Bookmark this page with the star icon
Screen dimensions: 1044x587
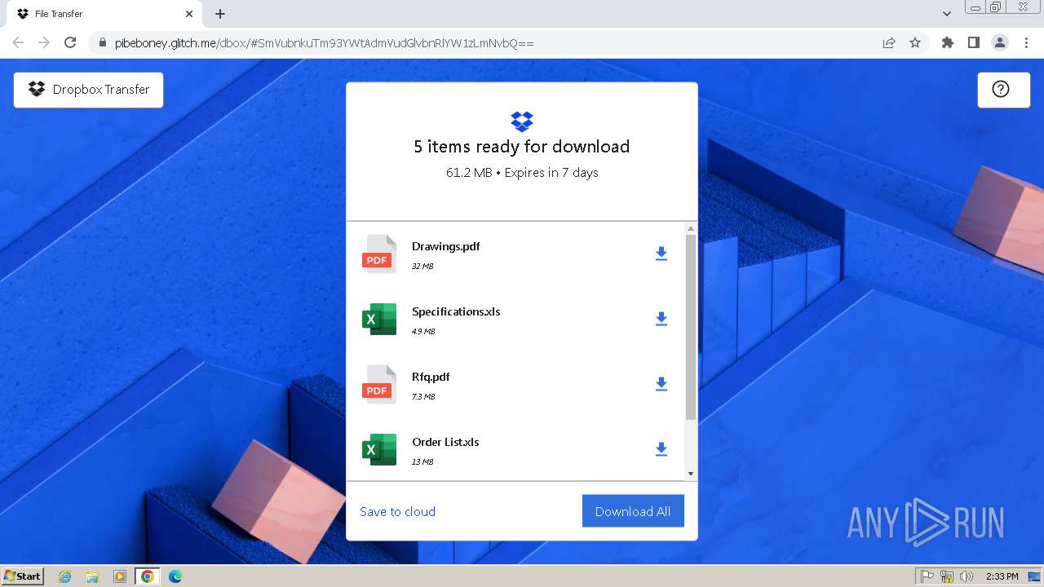[915, 42]
